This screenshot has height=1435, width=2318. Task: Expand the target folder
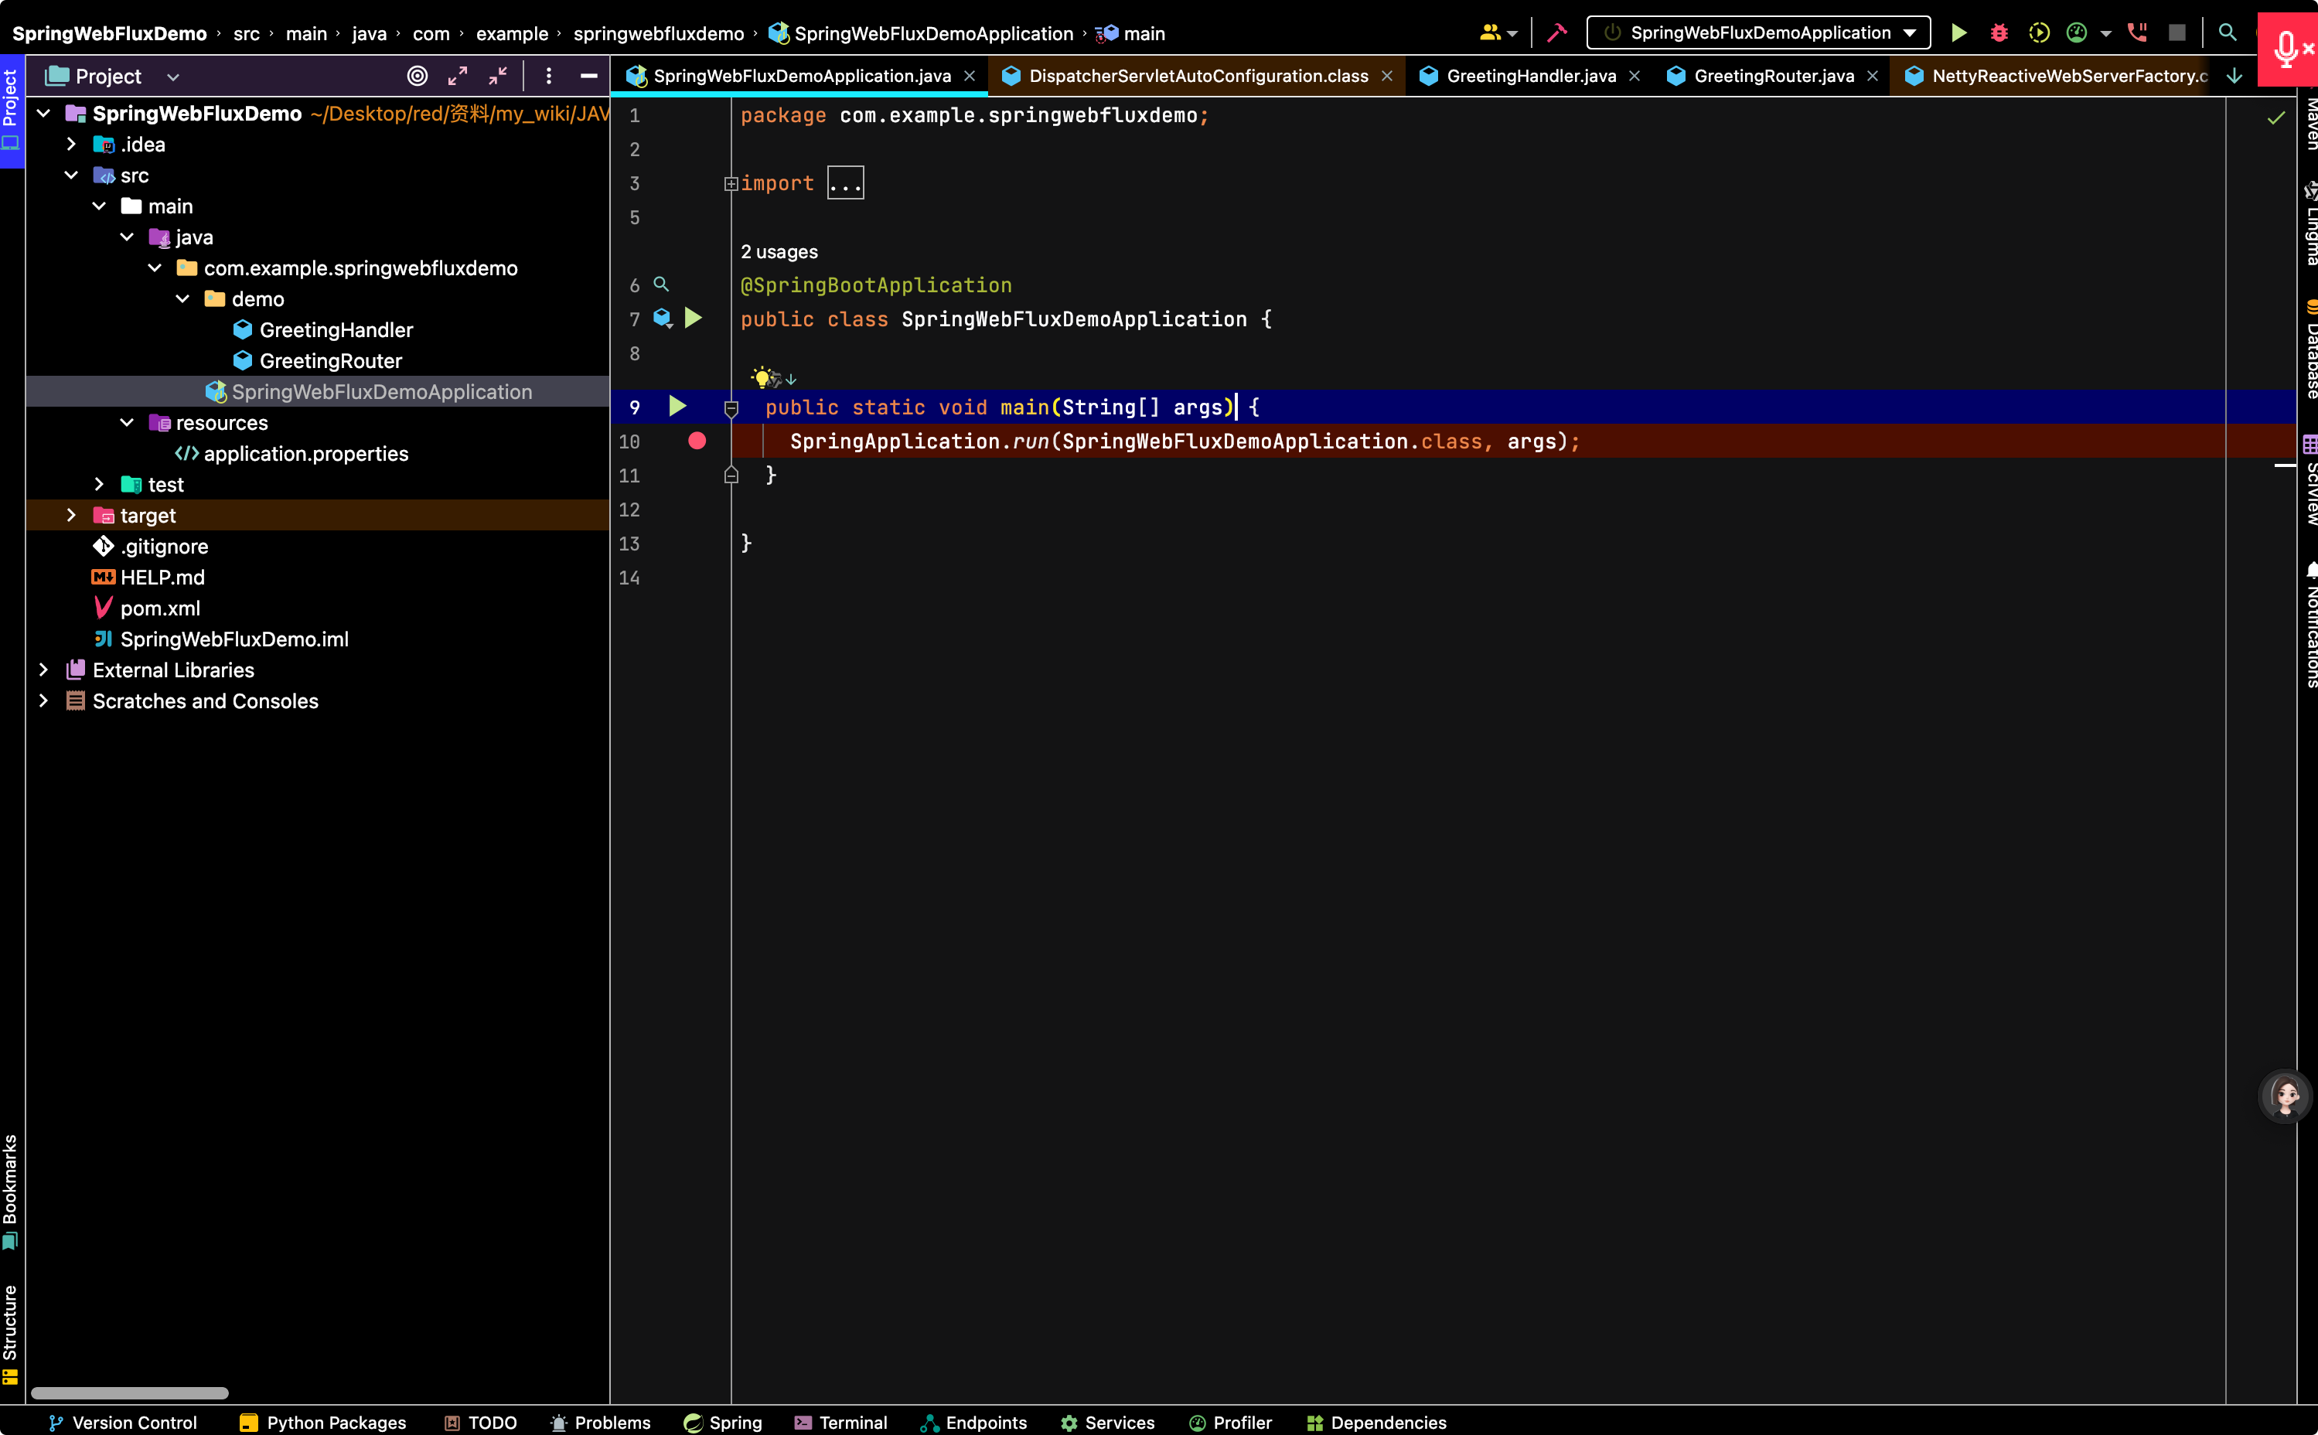pos(71,516)
